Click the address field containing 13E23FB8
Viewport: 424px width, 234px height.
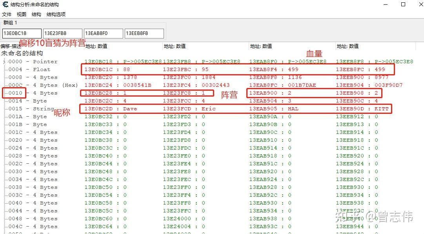click(x=62, y=33)
